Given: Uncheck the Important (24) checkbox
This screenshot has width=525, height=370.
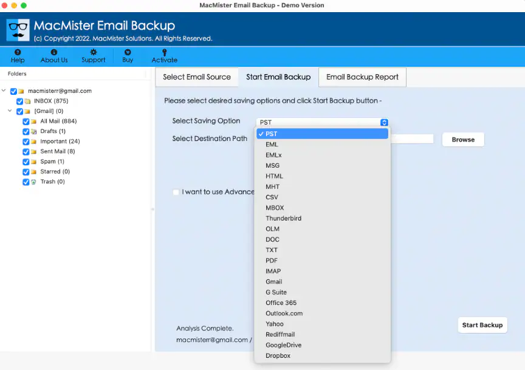Looking at the screenshot, I should [x=26, y=142].
